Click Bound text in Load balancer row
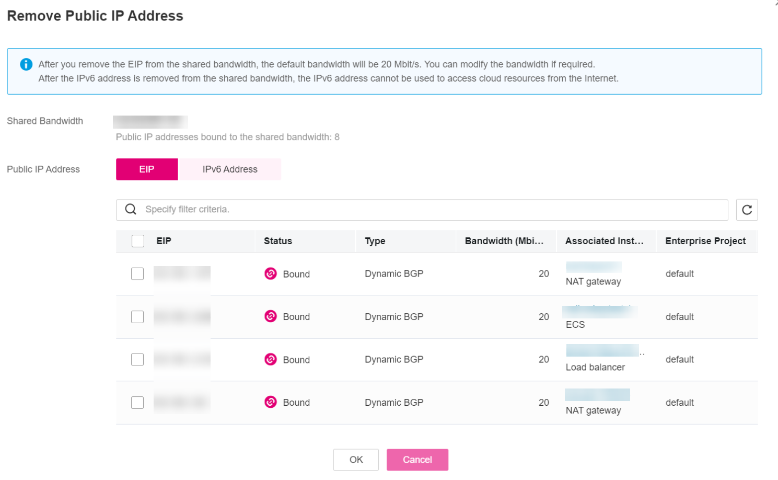Viewport: 778px width, 480px height. click(296, 360)
